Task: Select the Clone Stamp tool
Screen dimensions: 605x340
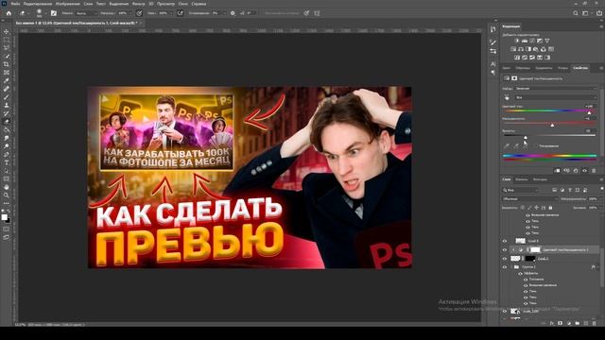Action: point(7,105)
